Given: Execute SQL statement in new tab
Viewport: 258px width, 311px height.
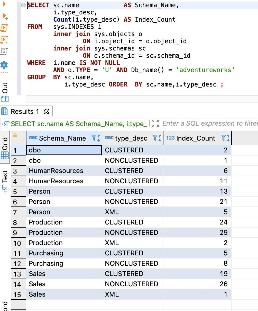Looking at the screenshot, I should pos(5,16).
